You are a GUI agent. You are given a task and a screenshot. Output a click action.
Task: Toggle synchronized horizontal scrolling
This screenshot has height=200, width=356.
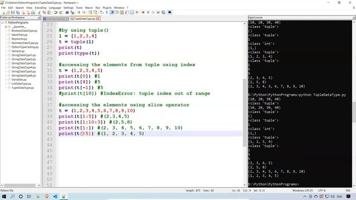[95, 12]
